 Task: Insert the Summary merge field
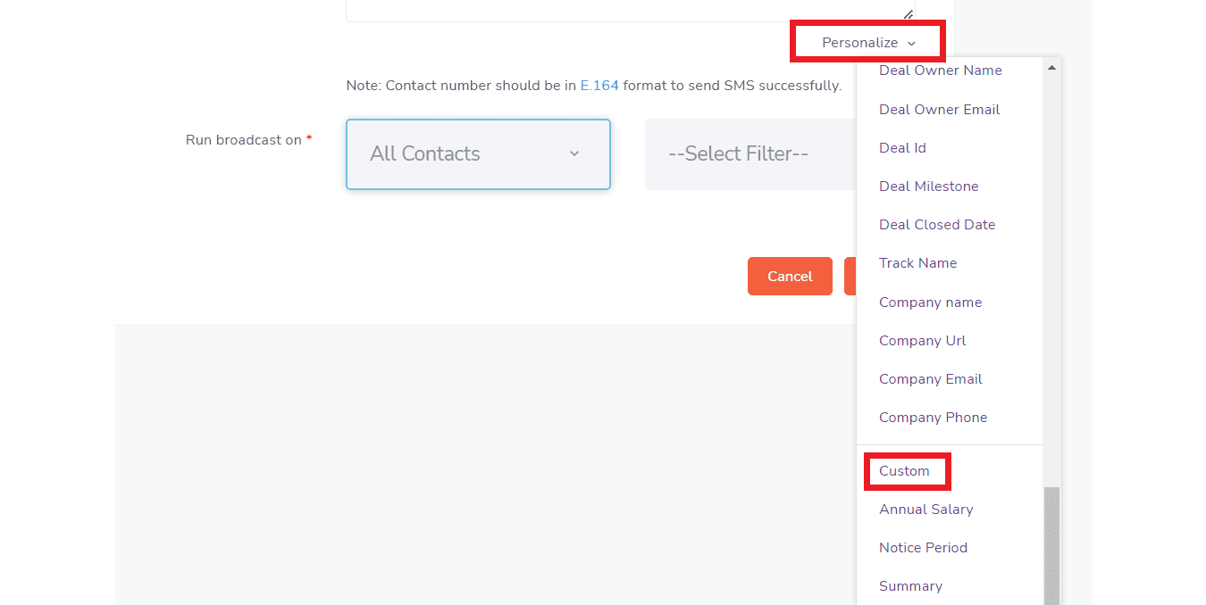pos(910,585)
